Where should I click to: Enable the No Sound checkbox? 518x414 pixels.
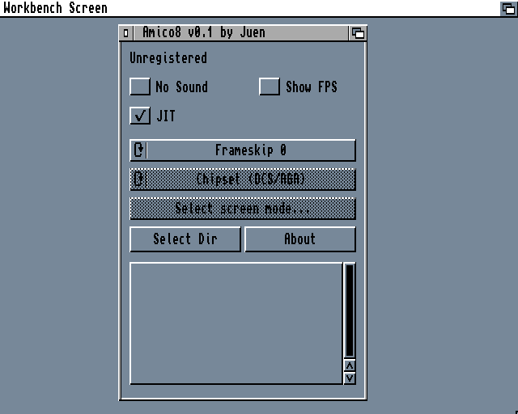pyautogui.click(x=140, y=87)
